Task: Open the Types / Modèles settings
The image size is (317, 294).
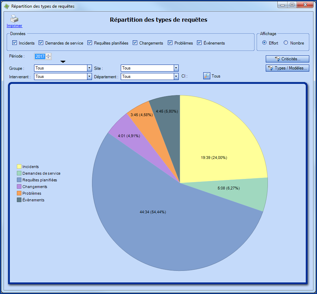Action: click(x=288, y=68)
